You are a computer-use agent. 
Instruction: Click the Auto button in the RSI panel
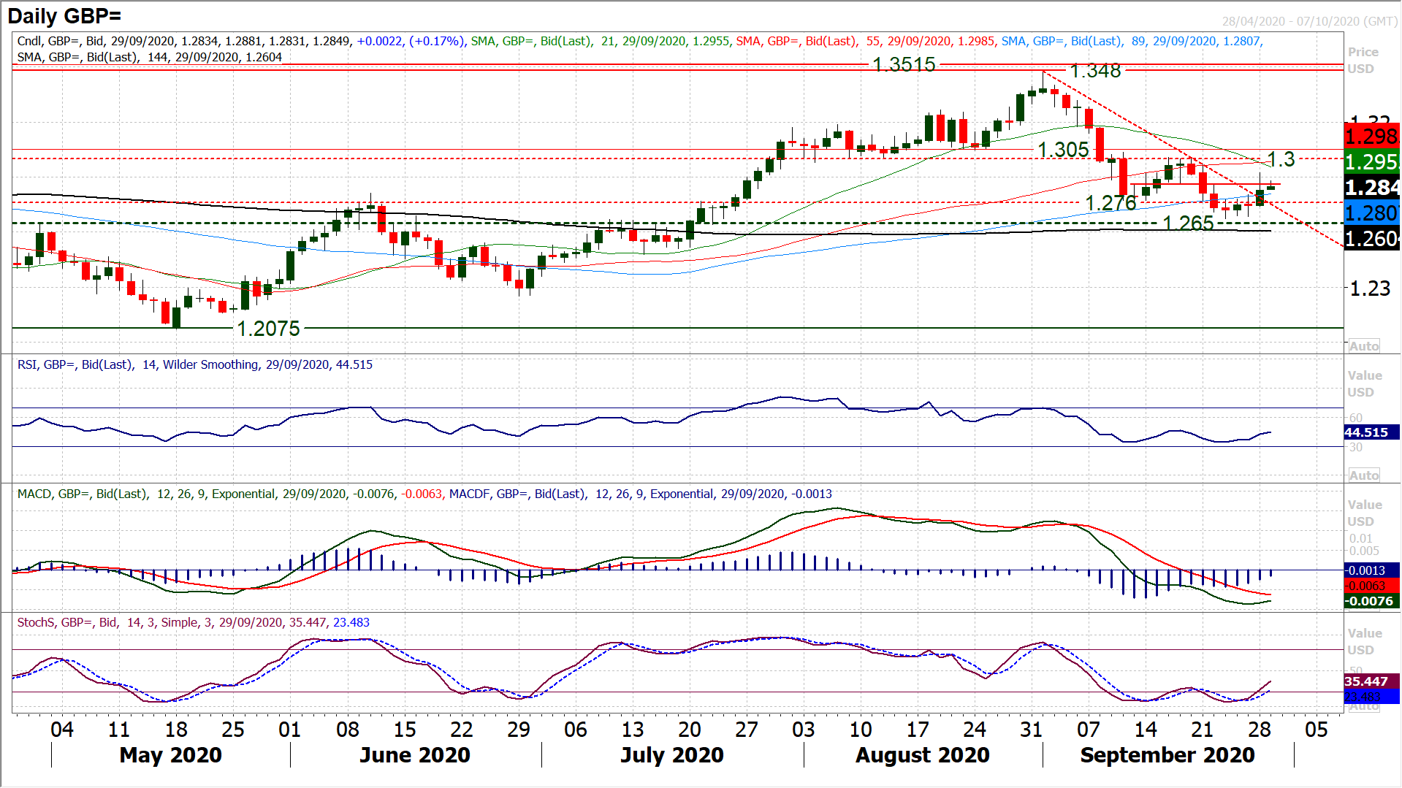point(1363,475)
